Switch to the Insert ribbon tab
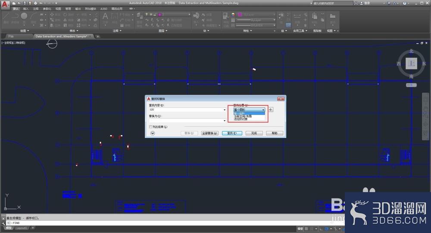 (25, 9)
